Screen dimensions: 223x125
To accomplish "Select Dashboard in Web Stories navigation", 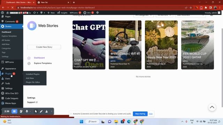I will click(39, 58).
